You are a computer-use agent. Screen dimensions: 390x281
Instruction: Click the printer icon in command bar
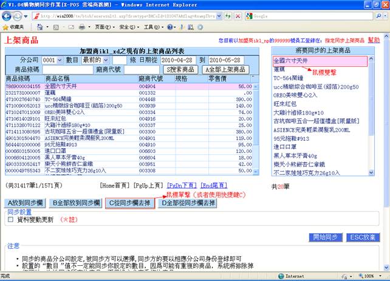pyautogui.click(x=81, y=27)
